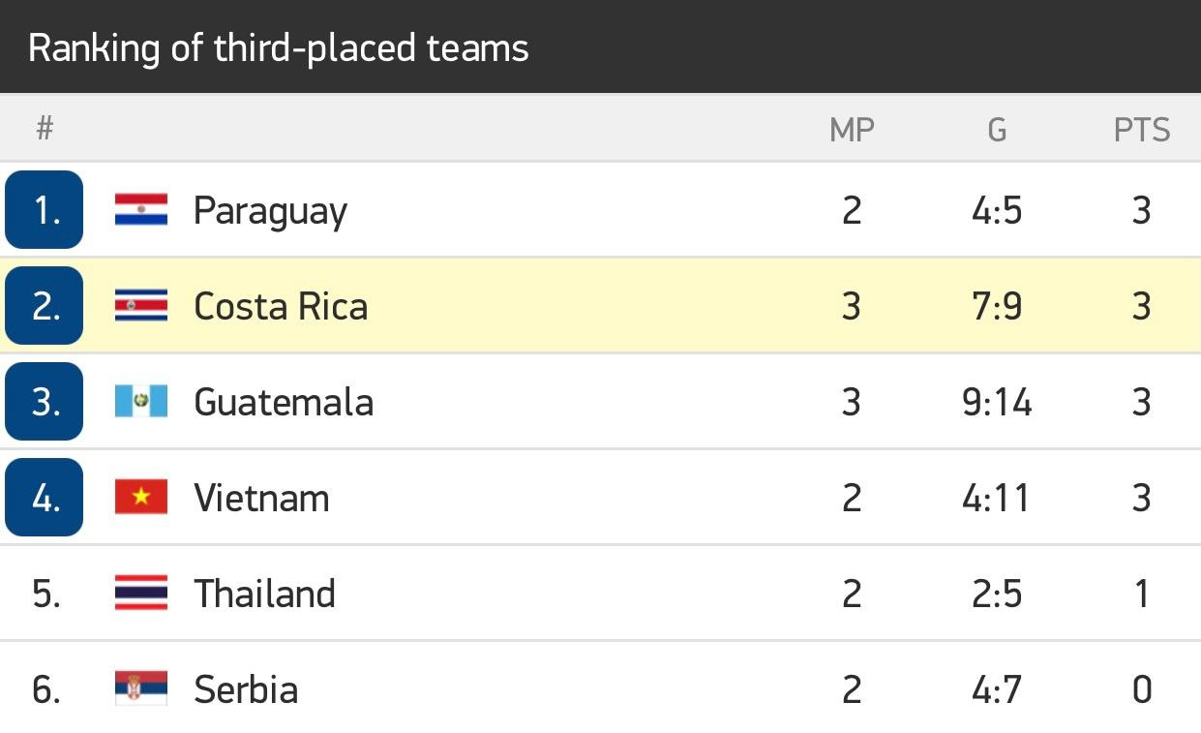This screenshot has width=1201, height=733.
Task: Click the Ranking of third-placed teams title
Action: coord(279,47)
